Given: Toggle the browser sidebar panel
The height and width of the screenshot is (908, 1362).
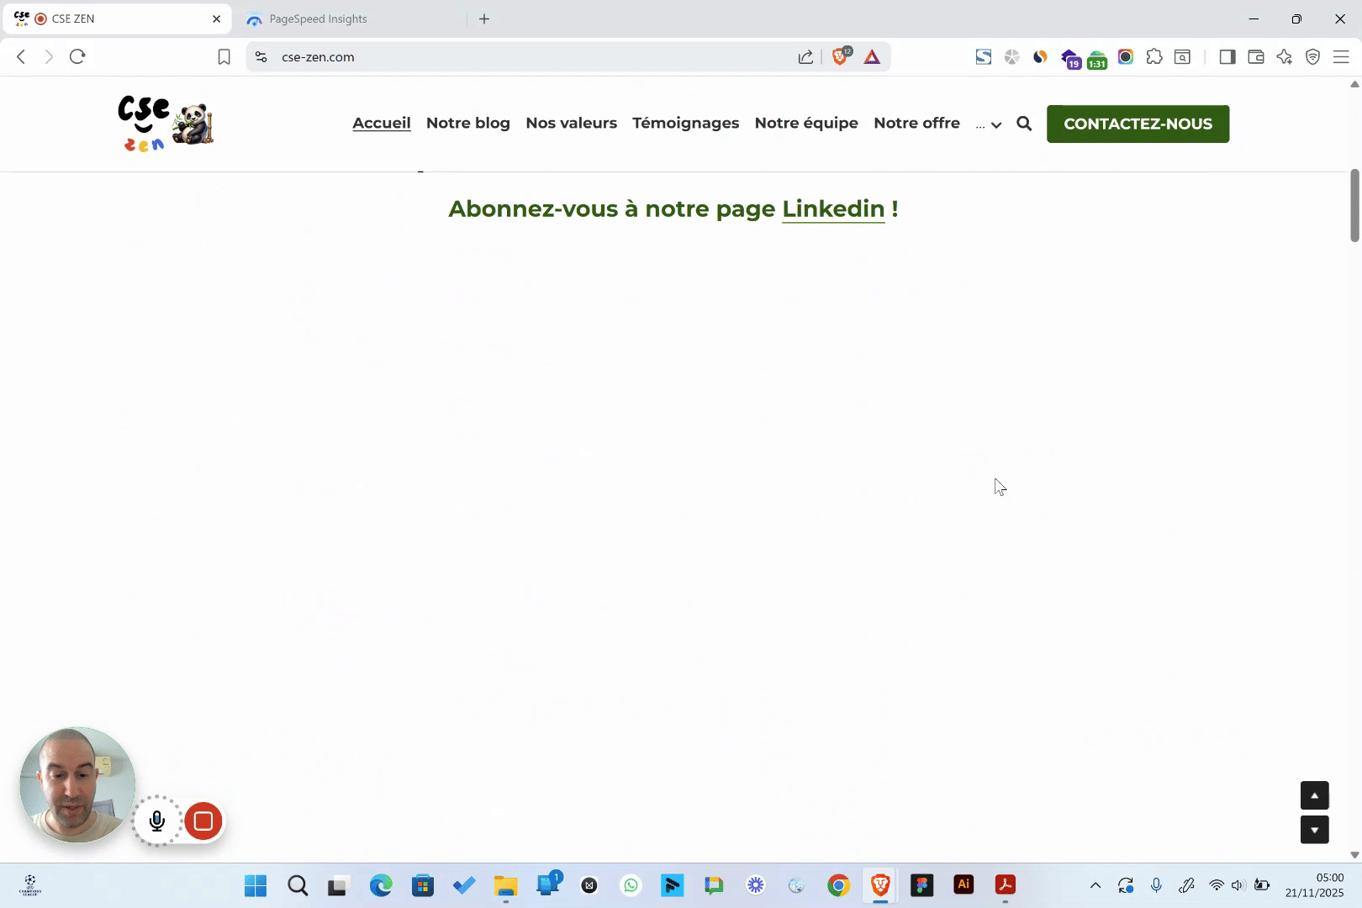Looking at the screenshot, I should tap(1227, 56).
